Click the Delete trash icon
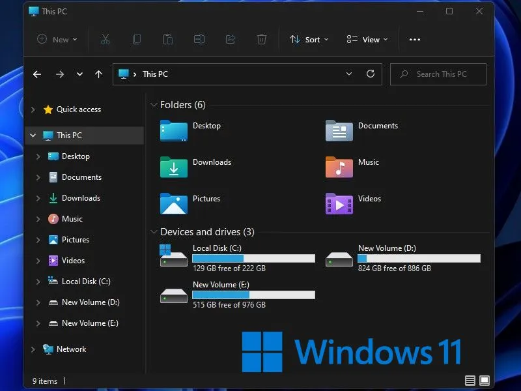The height and width of the screenshot is (391, 521). click(262, 39)
